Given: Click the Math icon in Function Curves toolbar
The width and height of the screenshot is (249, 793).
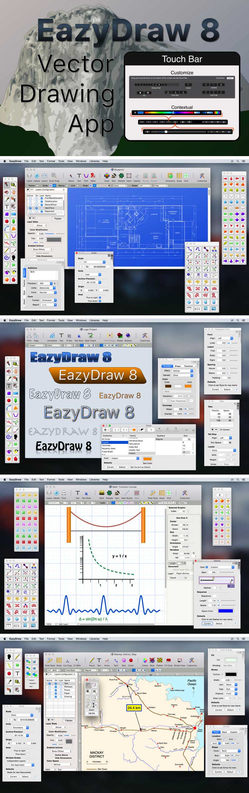Looking at the screenshot, I should tap(102, 493).
